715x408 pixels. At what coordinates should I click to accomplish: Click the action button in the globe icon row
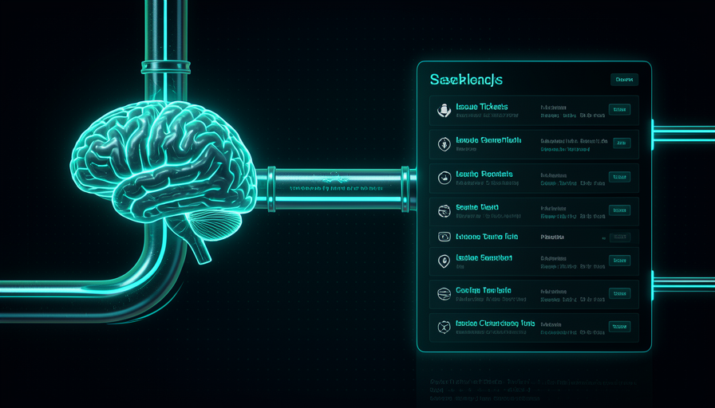pyautogui.click(x=619, y=210)
